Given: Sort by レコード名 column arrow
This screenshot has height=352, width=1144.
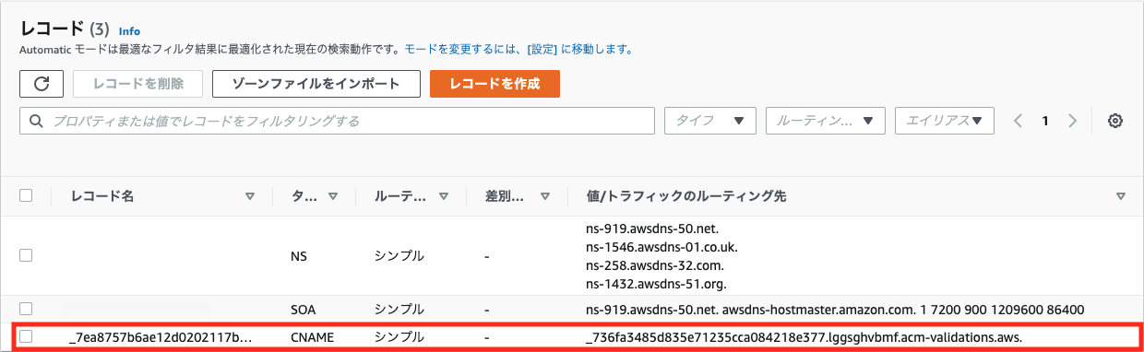Looking at the screenshot, I should coord(249,196).
